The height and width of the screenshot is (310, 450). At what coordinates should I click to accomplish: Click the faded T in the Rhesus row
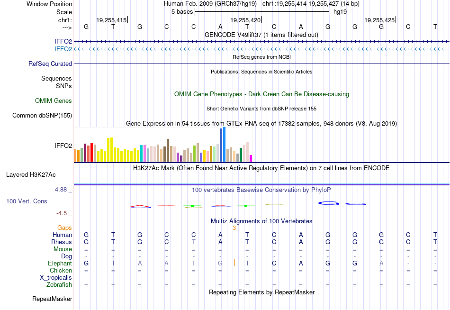(193, 242)
